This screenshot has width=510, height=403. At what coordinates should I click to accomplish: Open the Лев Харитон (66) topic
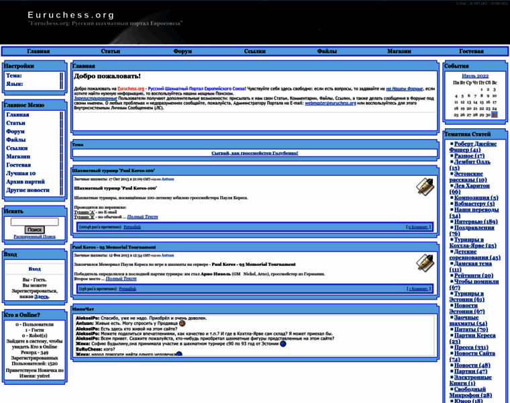(469, 189)
